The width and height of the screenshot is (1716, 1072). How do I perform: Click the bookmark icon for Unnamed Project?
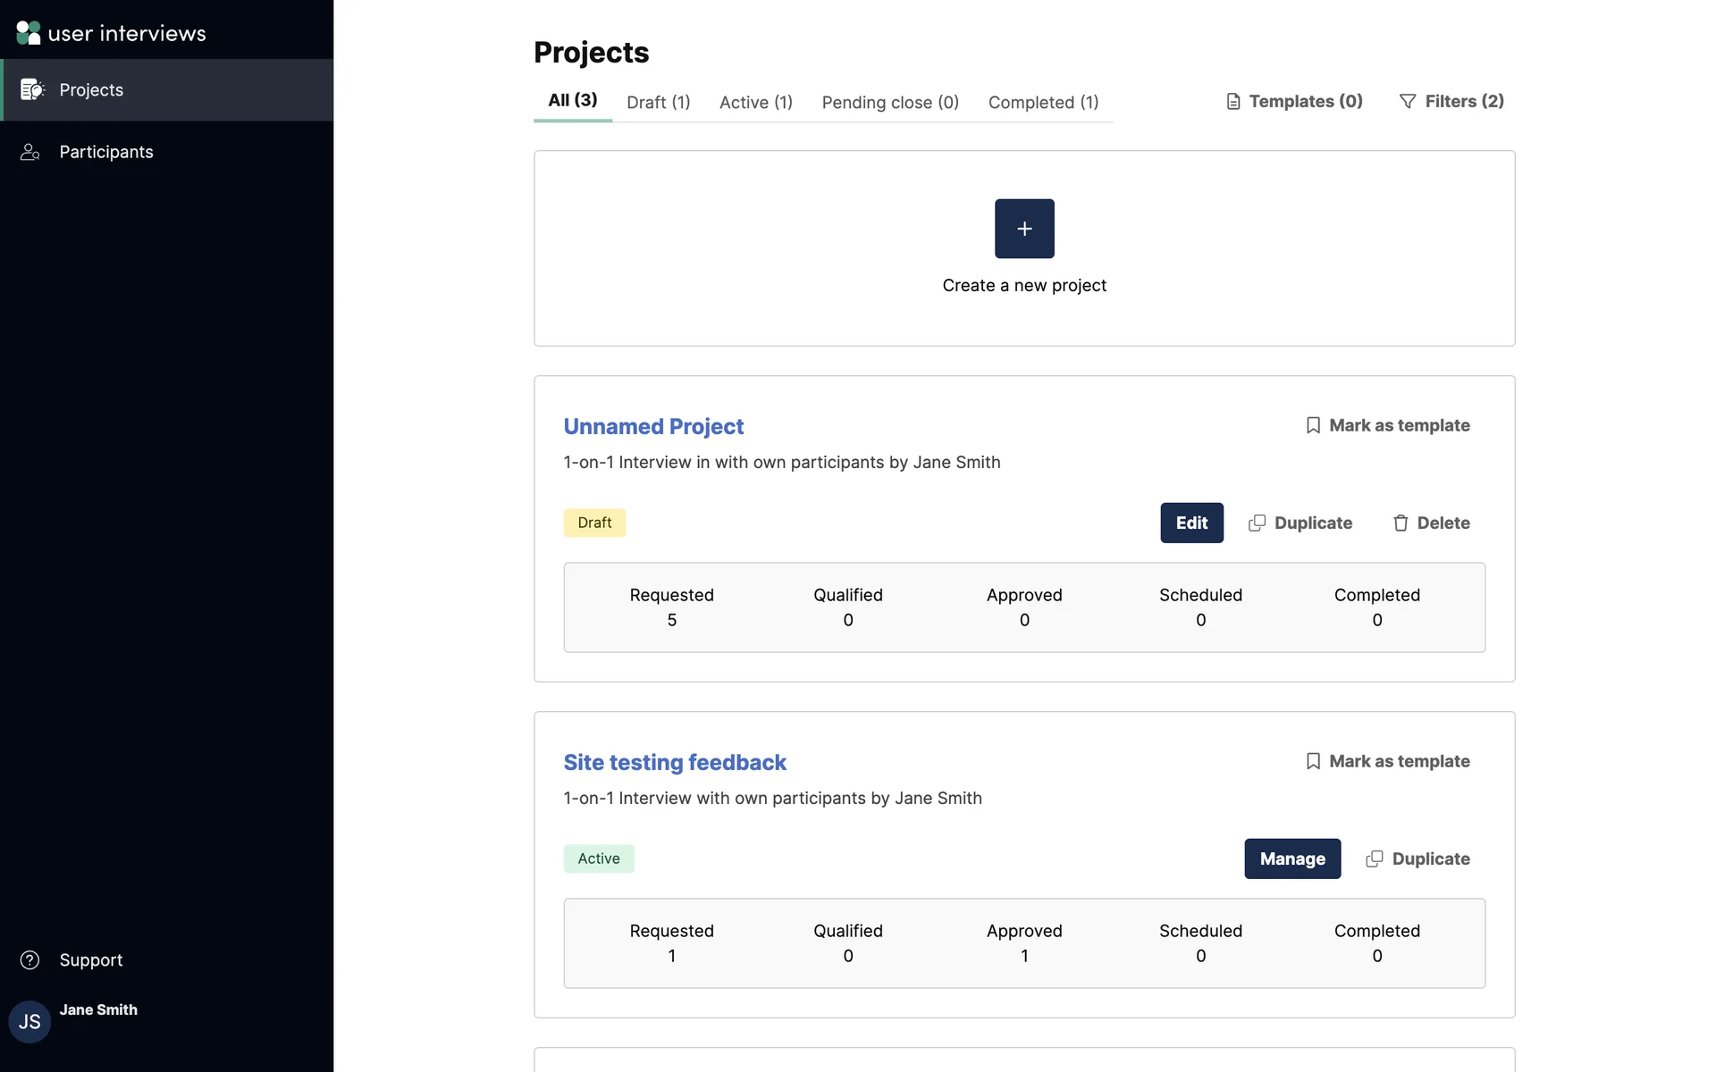tap(1313, 425)
